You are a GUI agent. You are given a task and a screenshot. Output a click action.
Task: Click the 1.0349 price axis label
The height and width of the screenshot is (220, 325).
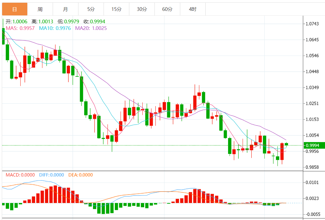click(x=312, y=87)
